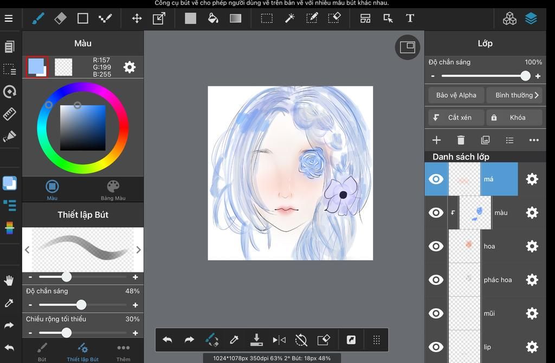Screen dimensions: 555x363
Task: Hide the "phác hoa" layer
Action: 436,279
